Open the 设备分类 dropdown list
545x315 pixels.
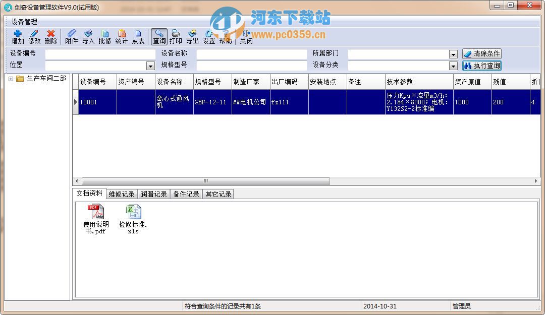pyautogui.click(x=453, y=66)
